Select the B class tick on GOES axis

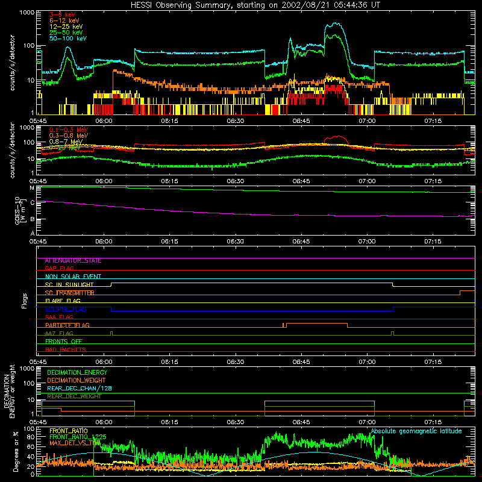(33, 219)
